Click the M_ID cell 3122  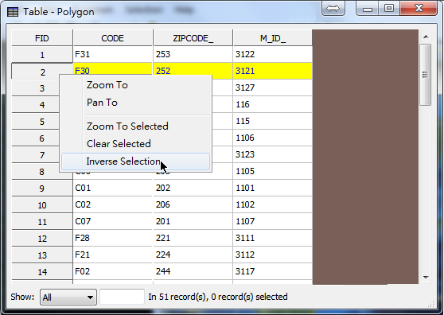273,54
